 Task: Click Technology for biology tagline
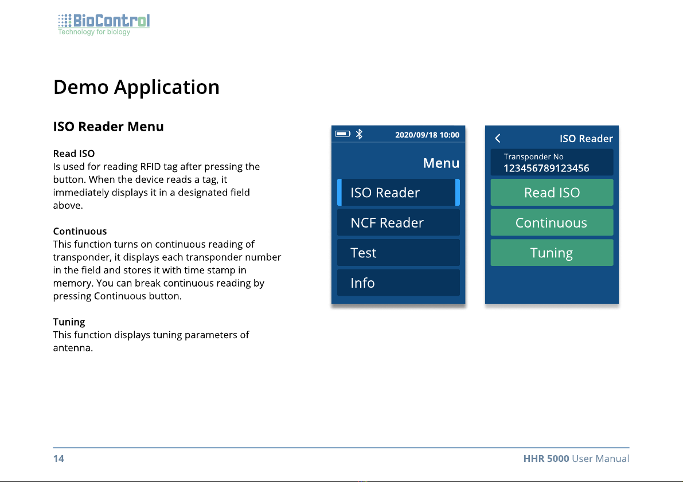[94, 32]
